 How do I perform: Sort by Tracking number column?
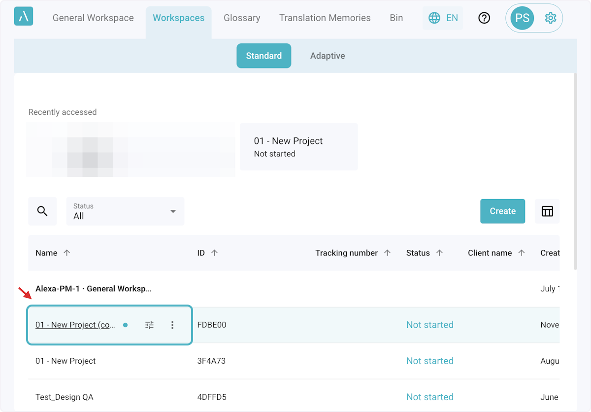click(x=387, y=253)
